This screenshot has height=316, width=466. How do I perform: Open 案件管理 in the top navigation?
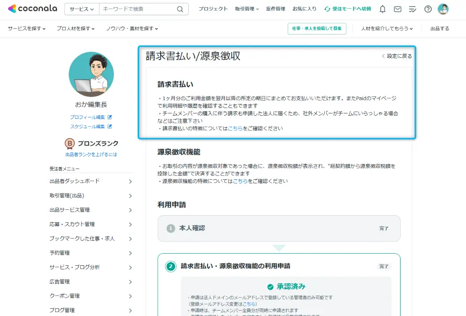pyautogui.click(x=276, y=9)
